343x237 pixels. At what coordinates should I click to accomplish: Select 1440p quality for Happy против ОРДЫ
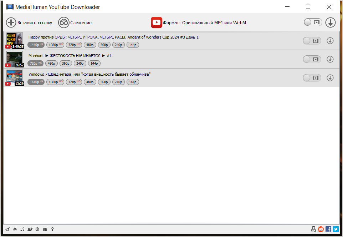[36, 45]
